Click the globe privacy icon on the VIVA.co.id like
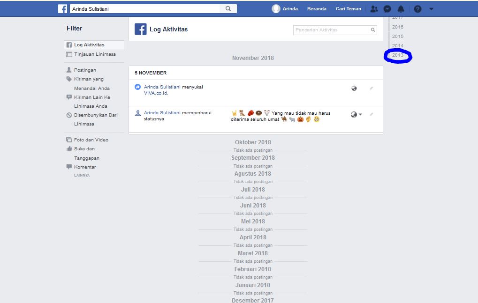This screenshot has height=303, width=478. [354, 88]
